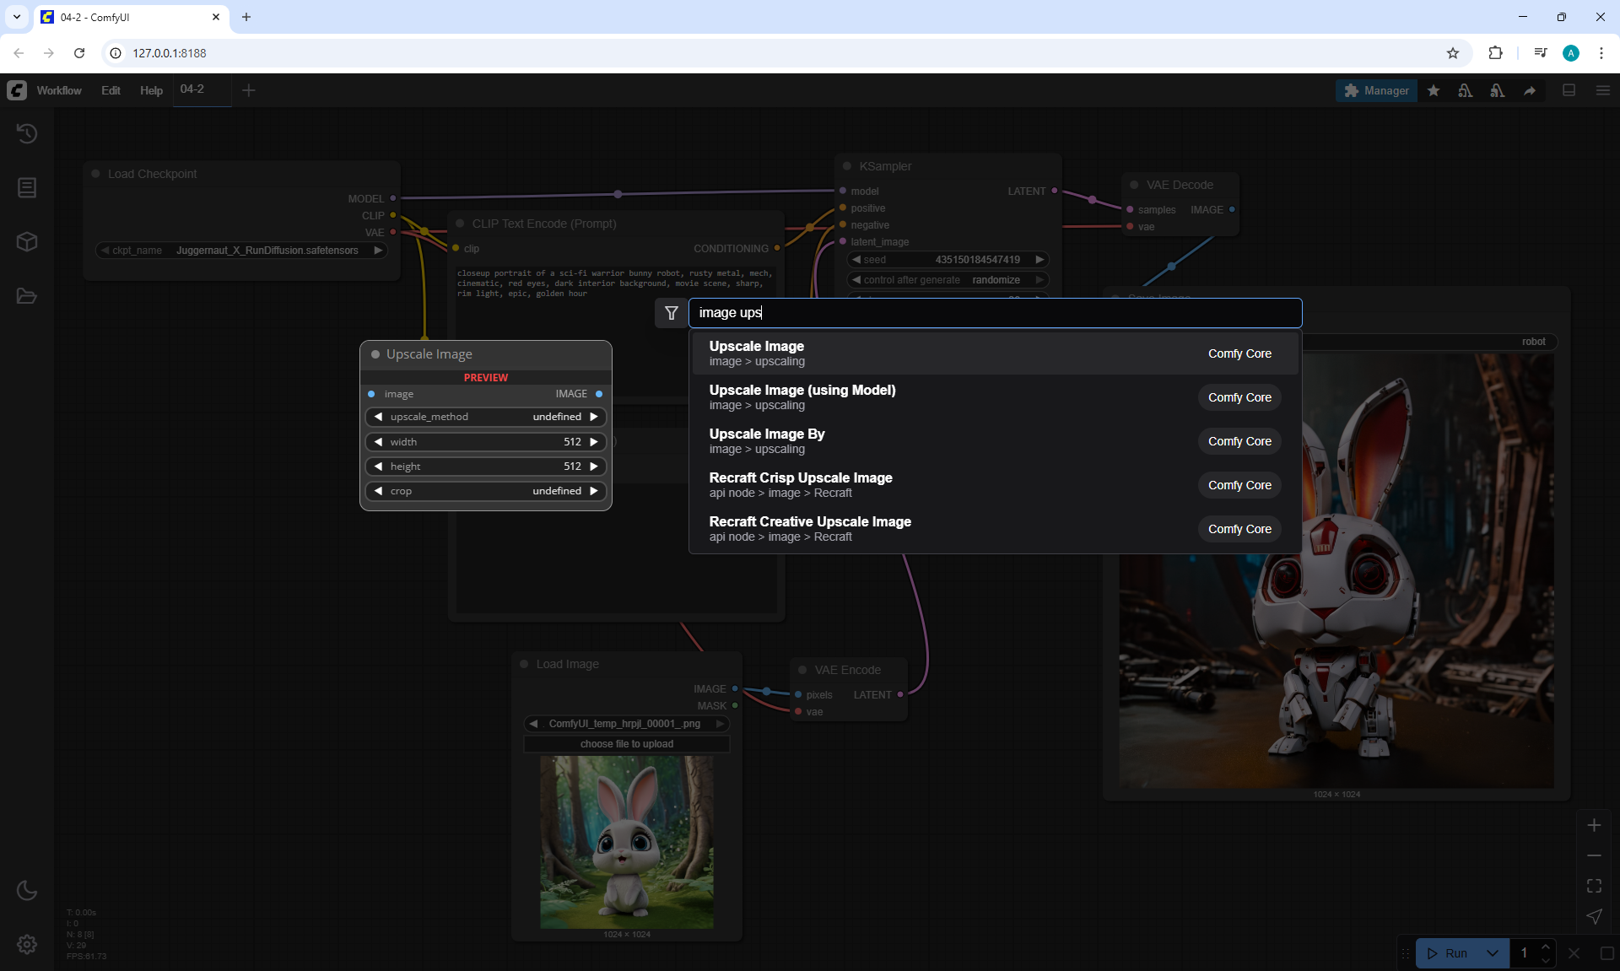Toggle dark theme moon icon
The height and width of the screenshot is (971, 1620).
[x=27, y=890]
